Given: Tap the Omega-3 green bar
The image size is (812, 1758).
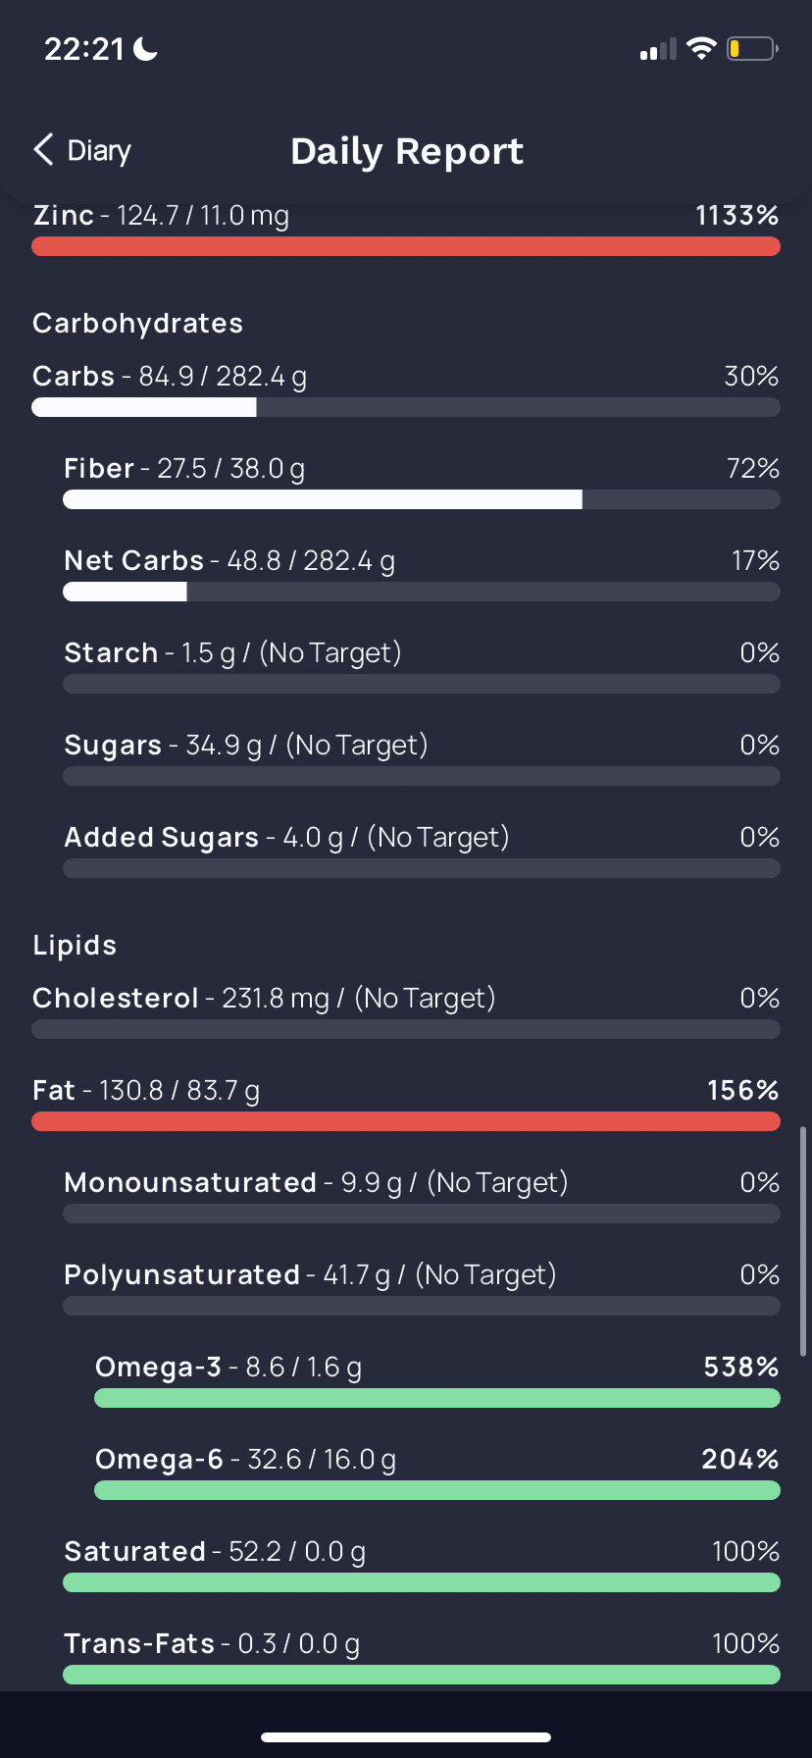Looking at the screenshot, I should (x=437, y=1398).
